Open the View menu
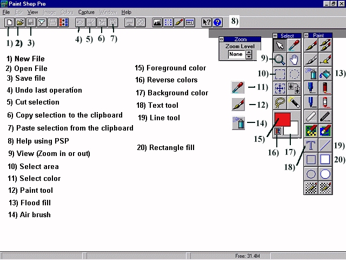 pos(32,12)
